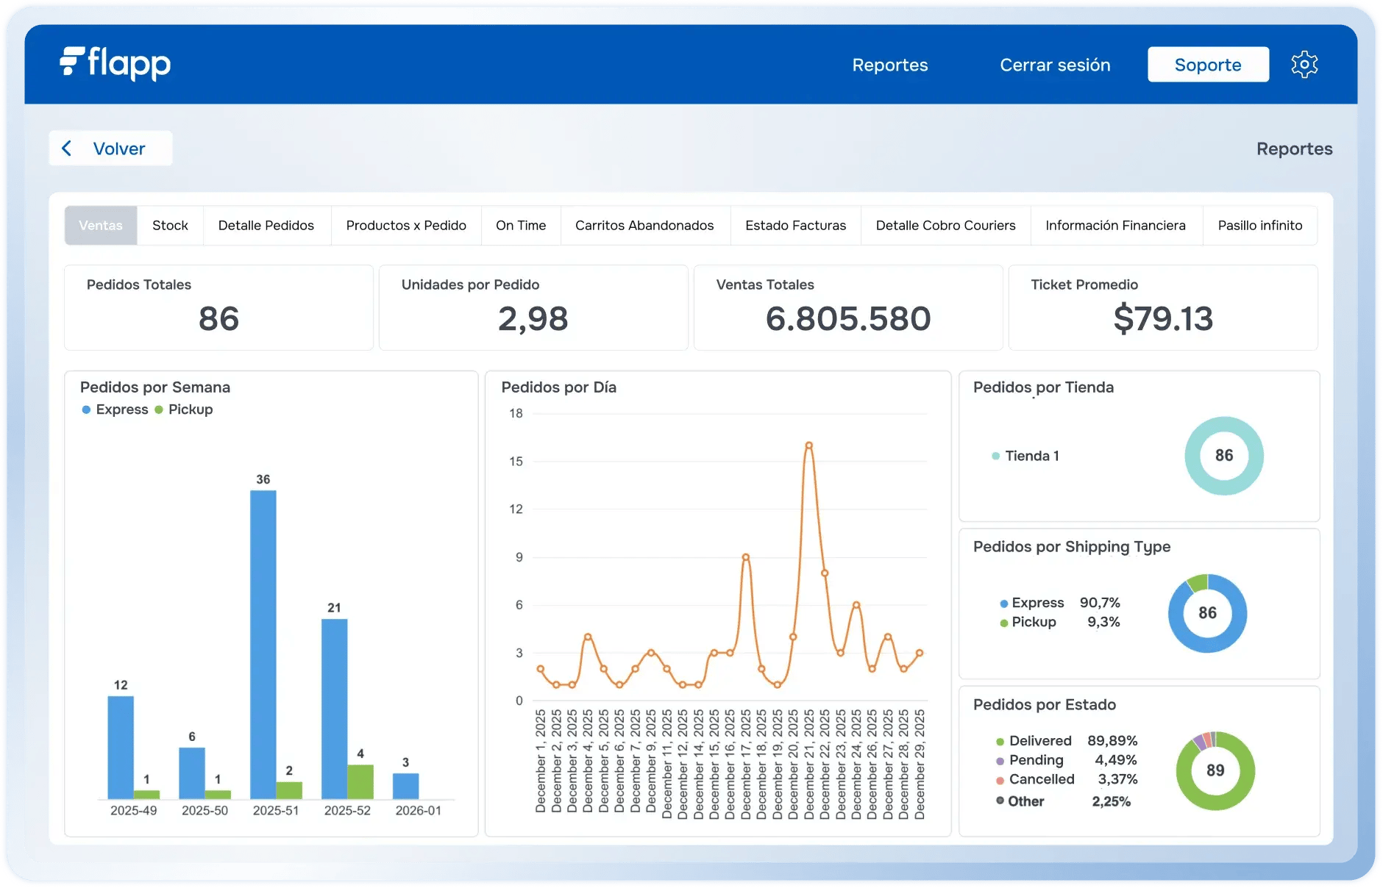Click the flapp logo
The image size is (1383, 888).
(x=115, y=64)
